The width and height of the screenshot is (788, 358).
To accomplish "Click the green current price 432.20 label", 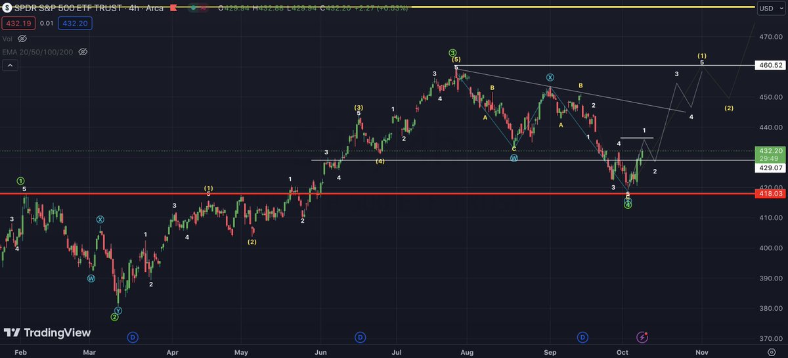I will click(x=770, y=154).
